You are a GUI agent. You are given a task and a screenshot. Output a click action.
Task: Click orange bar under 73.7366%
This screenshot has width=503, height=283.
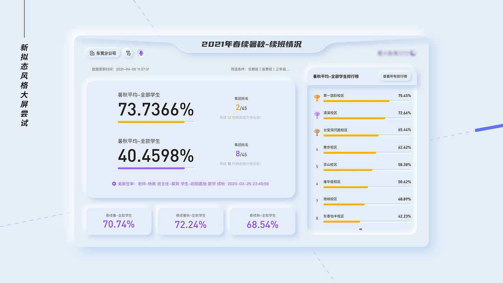(151, 122)
